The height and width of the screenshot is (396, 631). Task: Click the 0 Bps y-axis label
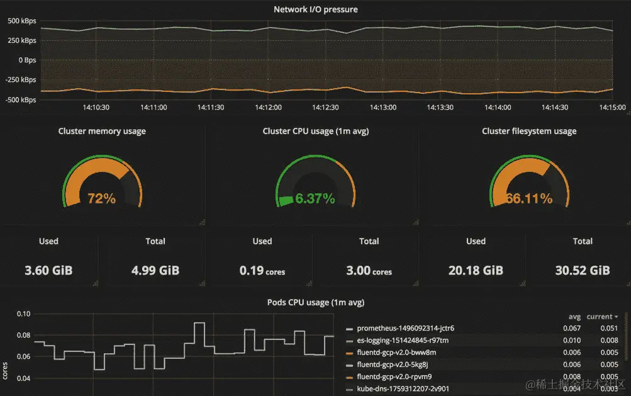coord(27,60)
